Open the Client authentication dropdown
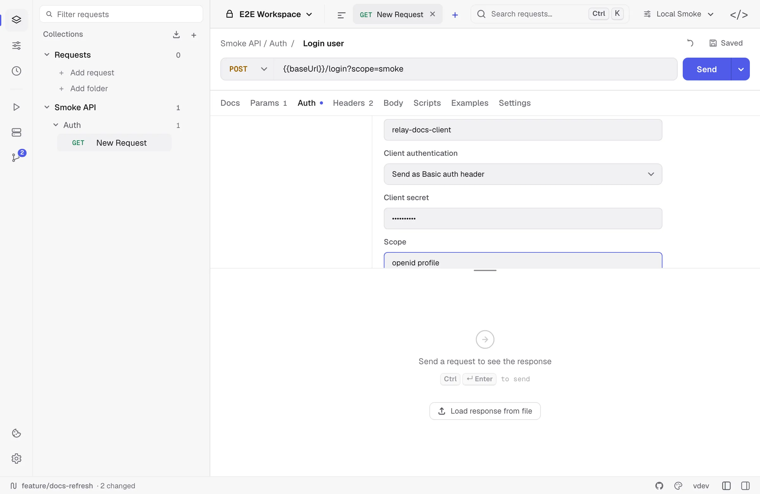The width and height of the screenshot is (760, 494). (x=523, y=174)
